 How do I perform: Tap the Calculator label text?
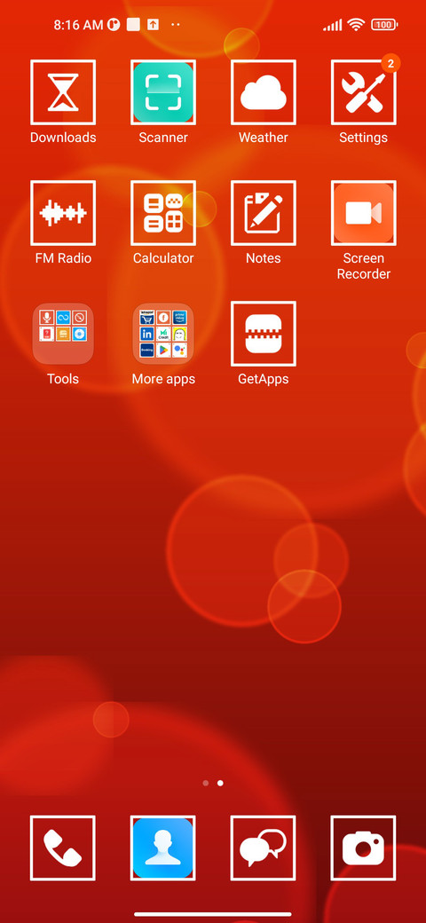[x=163, y=258]
